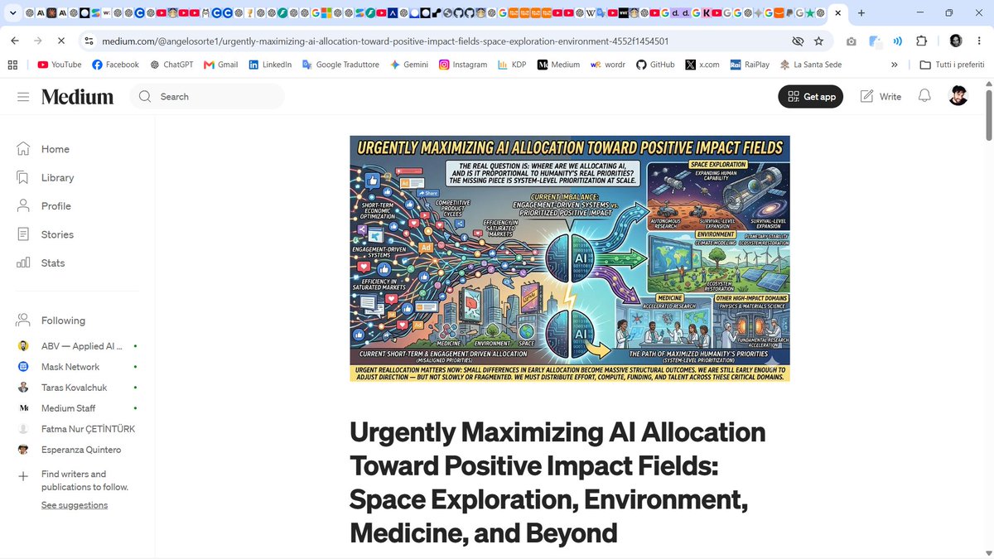Open wordr bookmark
Image resolution: width=994 pixels, height=559 pixels.
pos(608,65)
